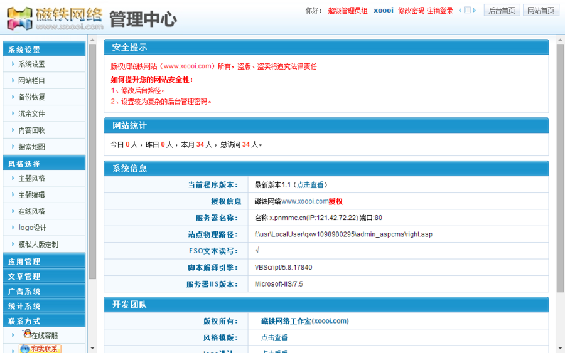Click the sidebar scrollbar down arrow
565x353 pixels.
click(92, 348)
